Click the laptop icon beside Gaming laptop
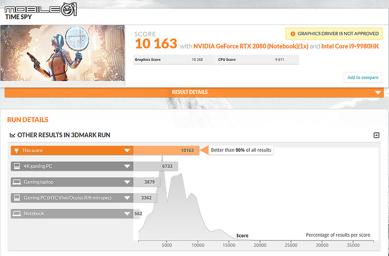Screen dimensions: 389x256 tap(17, 182)
